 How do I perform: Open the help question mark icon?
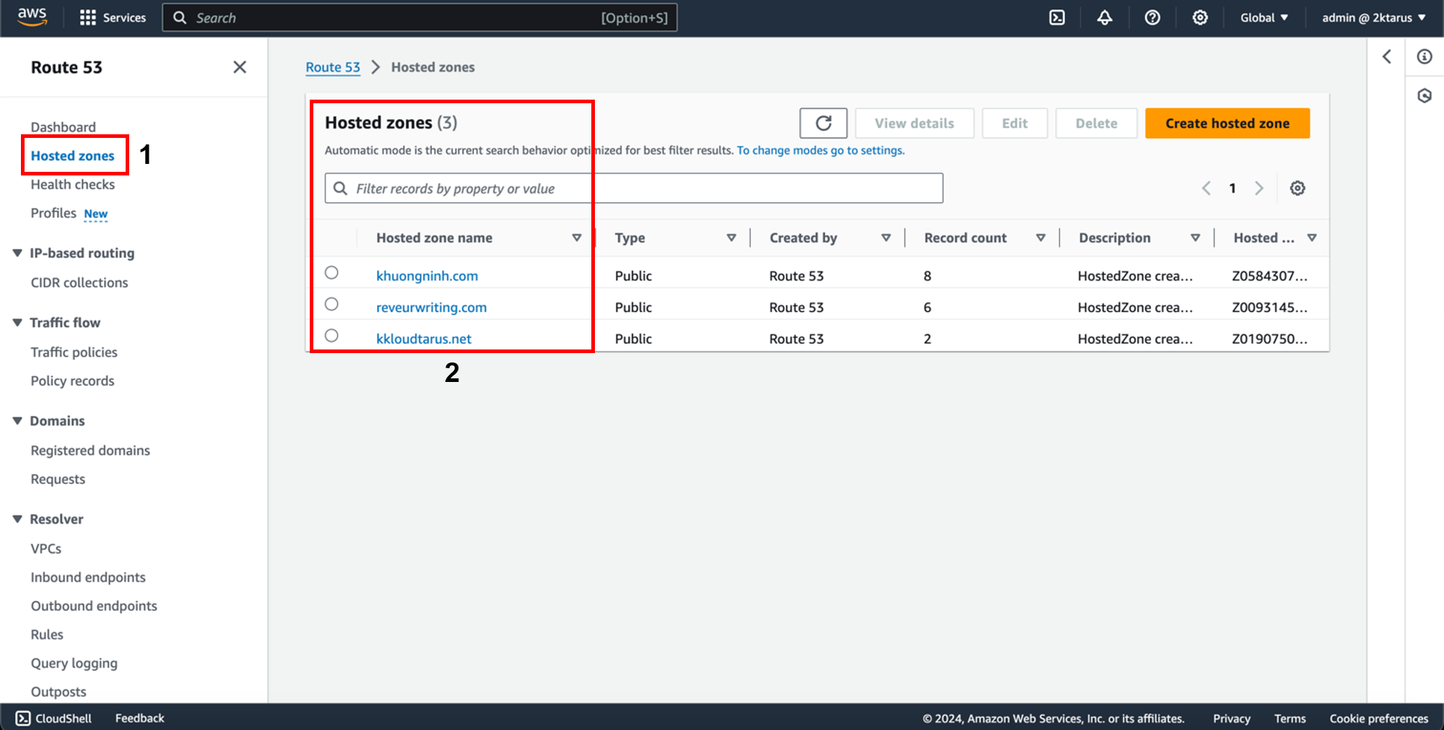(x=1152, y=17)
